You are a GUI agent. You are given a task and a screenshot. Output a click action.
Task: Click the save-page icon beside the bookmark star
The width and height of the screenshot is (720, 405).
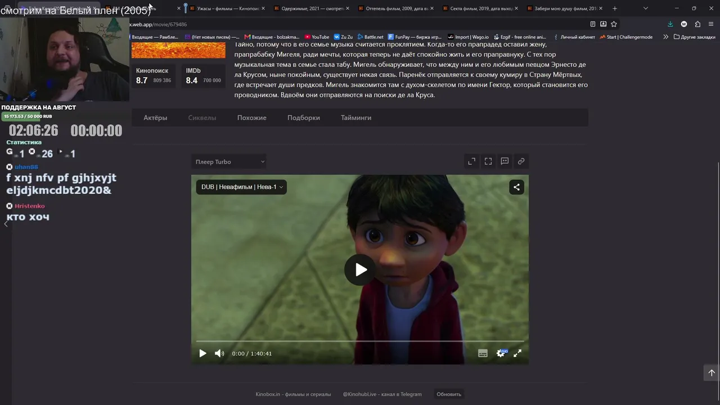(603, 24)
